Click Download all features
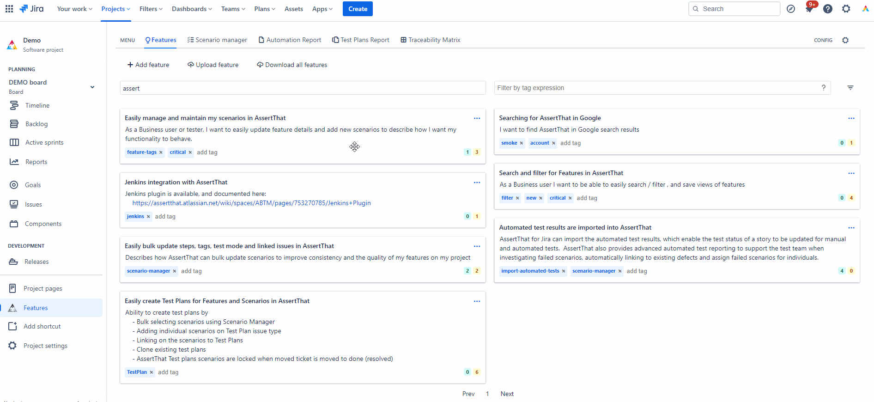Viewport: 874px width, 402px height. pos(292,65)
